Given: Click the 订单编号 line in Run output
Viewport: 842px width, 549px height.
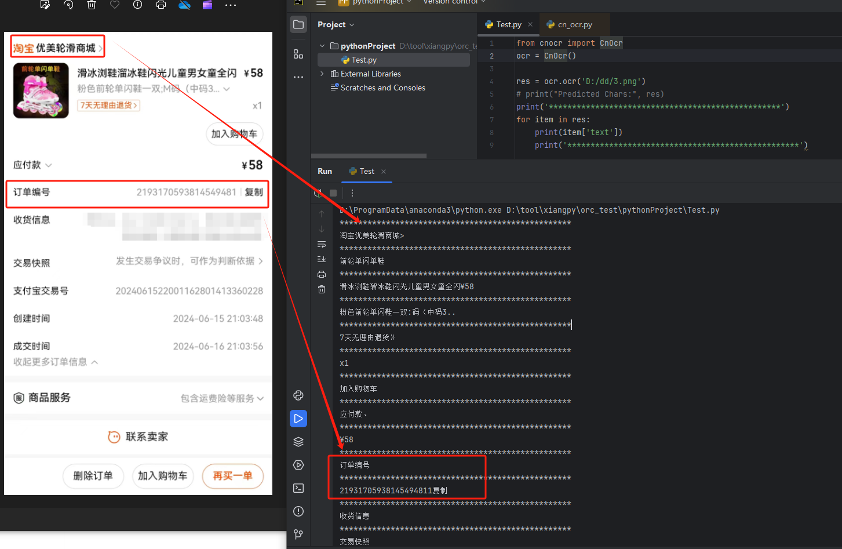Looking at the screenshot, I should pyautogui.click(x=355, y=465).
